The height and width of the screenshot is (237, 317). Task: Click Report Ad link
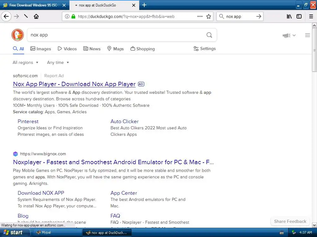(x=54, y=76)
